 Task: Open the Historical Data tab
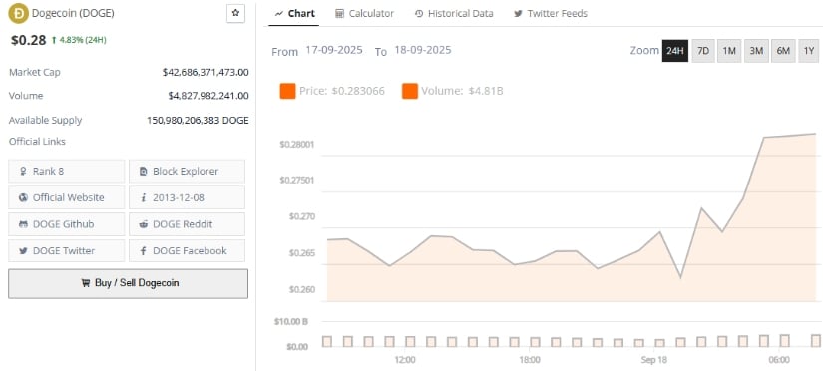coord(454,13)
